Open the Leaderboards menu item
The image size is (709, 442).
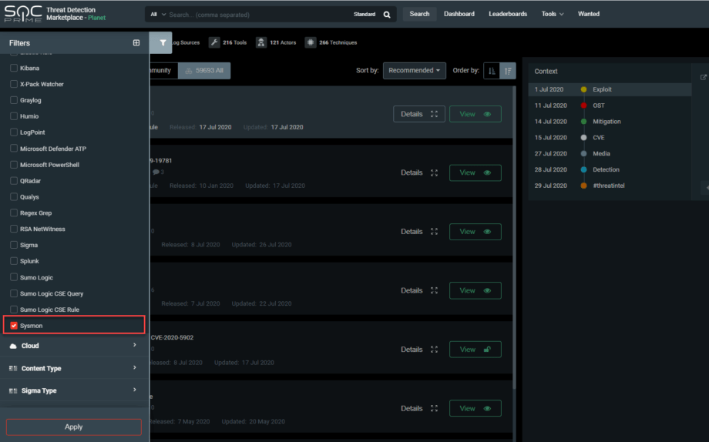[508, 14]
